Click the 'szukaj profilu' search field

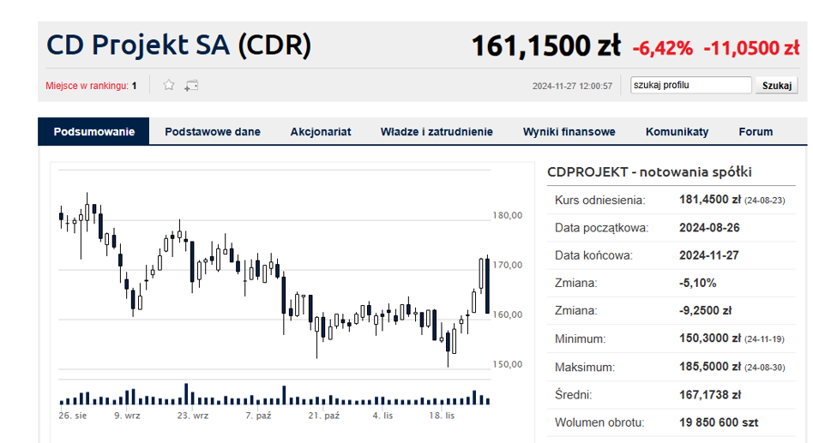[690, 85]
